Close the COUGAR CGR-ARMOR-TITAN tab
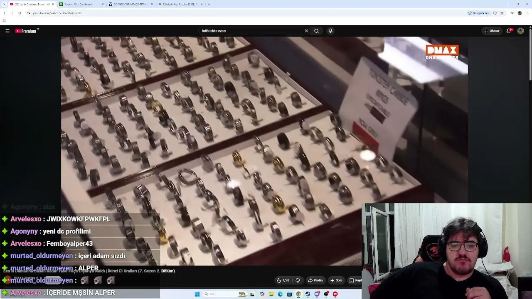 click(152, 4)
